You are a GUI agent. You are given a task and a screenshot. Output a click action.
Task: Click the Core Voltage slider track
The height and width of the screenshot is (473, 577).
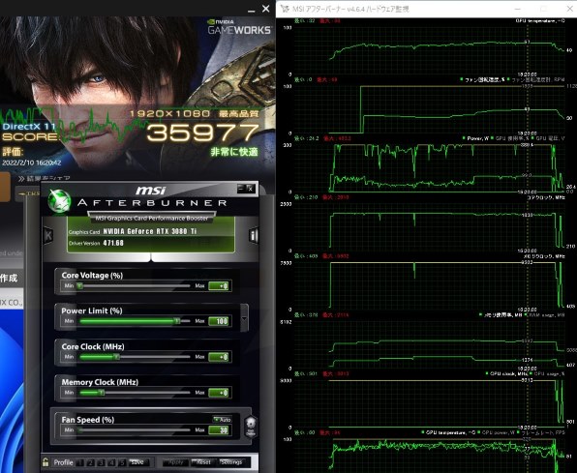(x=134, y=285)
